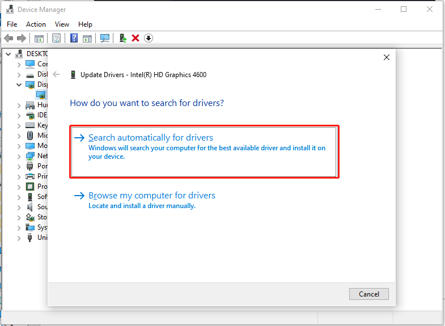Collapse the Display adapters (Disp) node
445x326 pixels.
(x=19, y=84)
